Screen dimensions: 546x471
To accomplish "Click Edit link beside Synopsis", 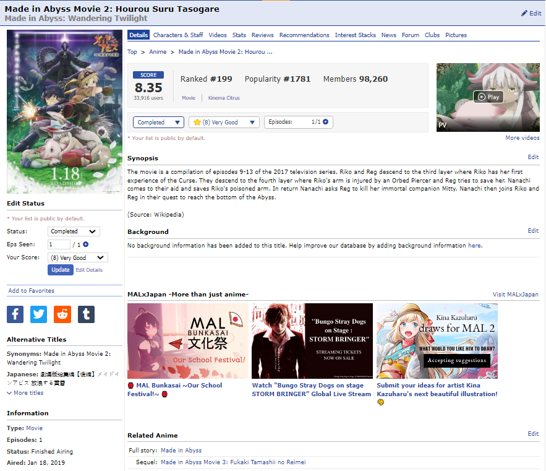I will [x=533, y=157].
